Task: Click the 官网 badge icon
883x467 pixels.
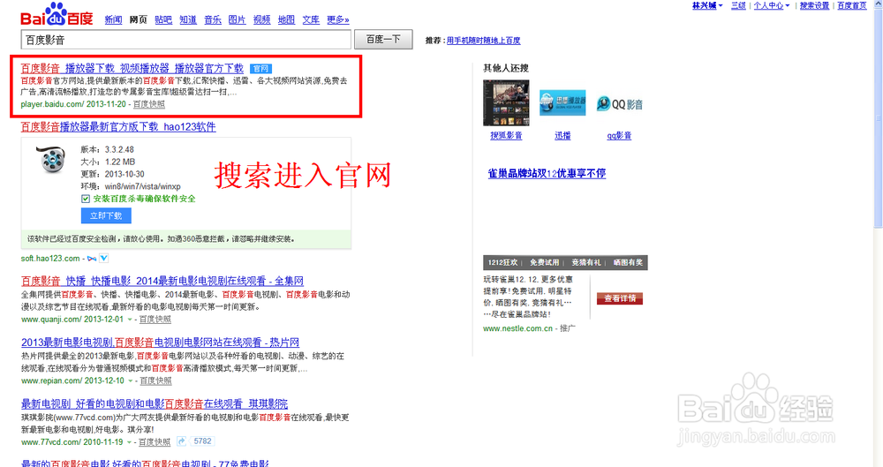Action: [x=260, y=69]
